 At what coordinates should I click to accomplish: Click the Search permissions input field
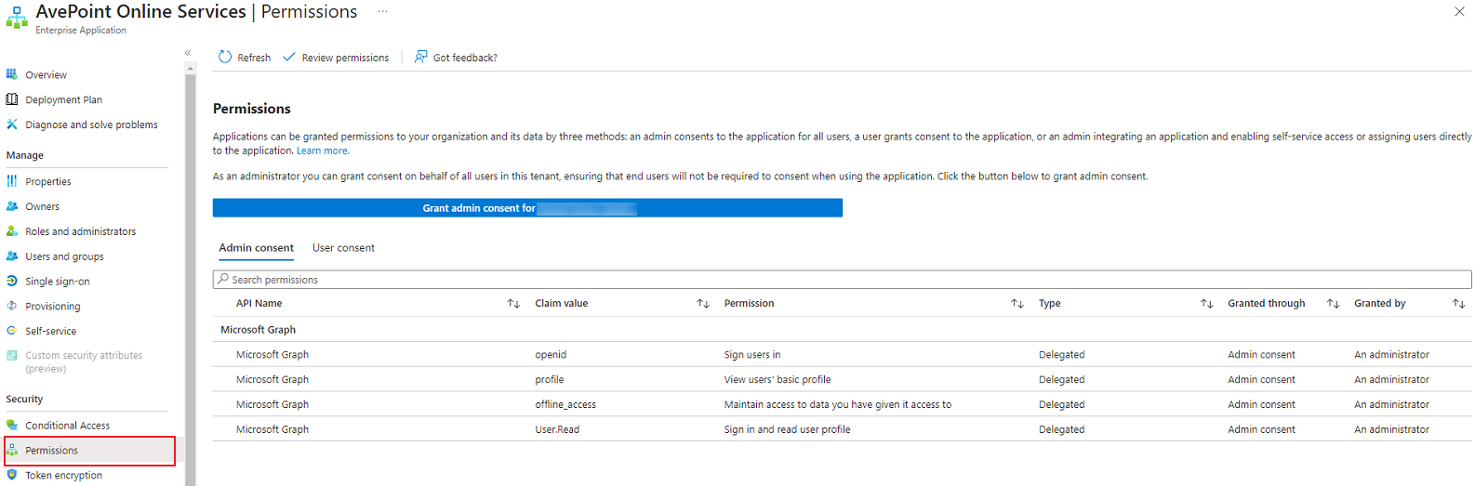point(842,280)
